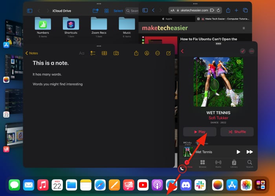
Task: Open the multitasking dots on Music window
Action: coord(218,44)
